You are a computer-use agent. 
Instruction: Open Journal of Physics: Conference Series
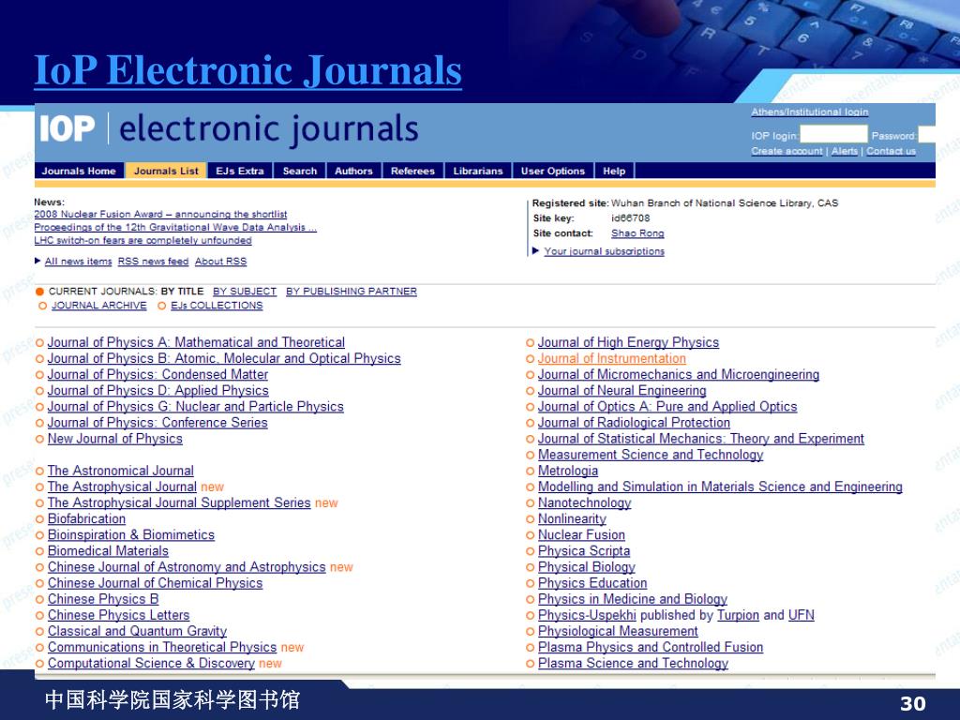pyautogui.click(x=157, y=423)
